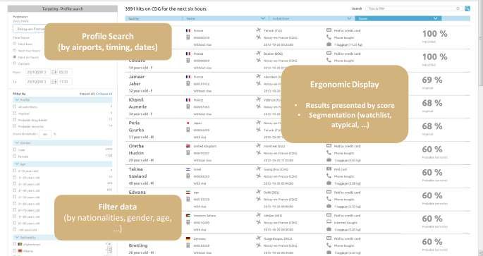Check the Female gender filter checkbox
Screen dimensions: 483x256
tap(15, 156)
